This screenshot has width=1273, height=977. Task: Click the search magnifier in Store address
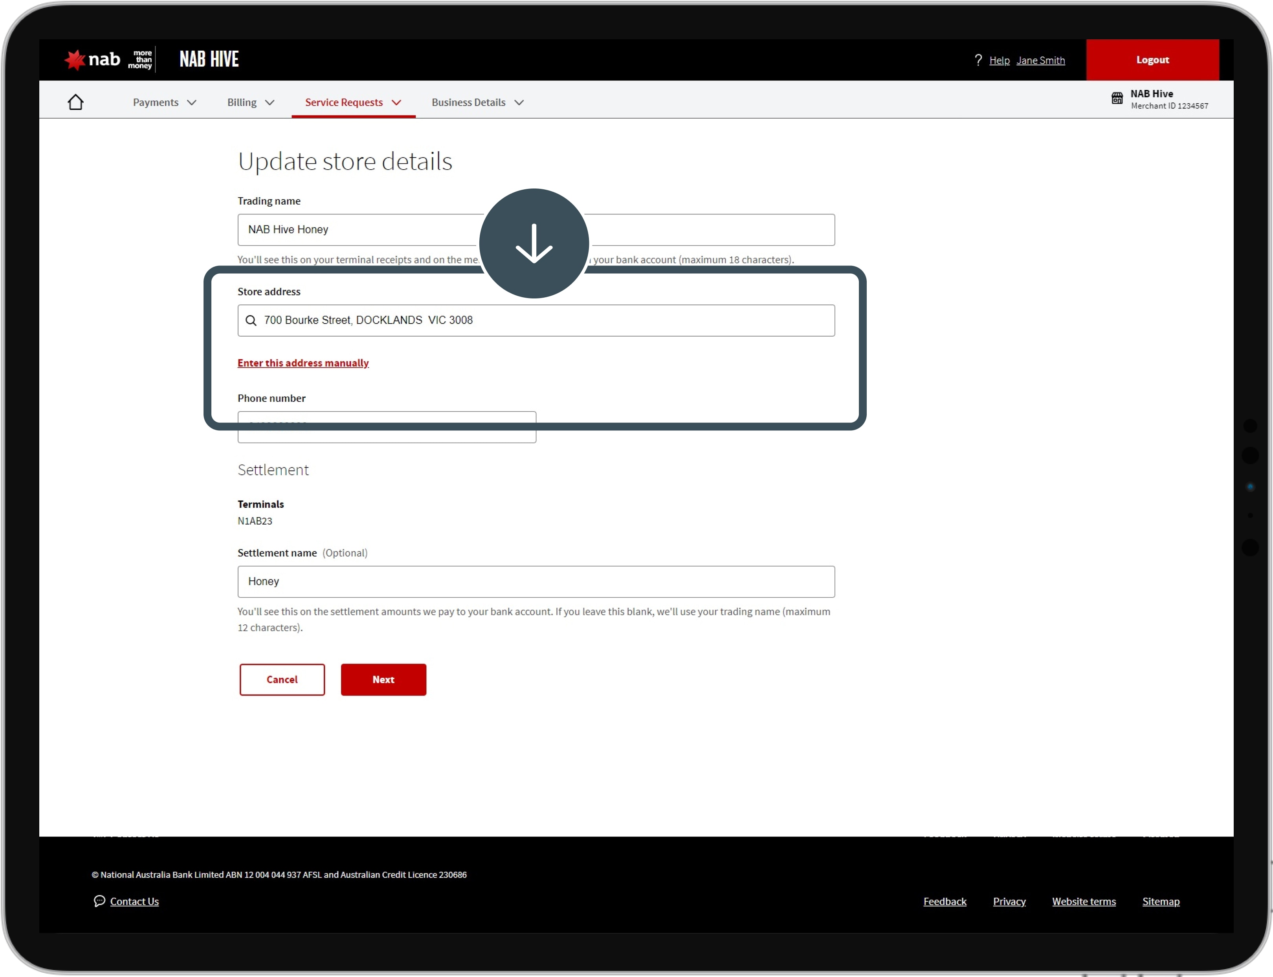(x=251, y=320)
